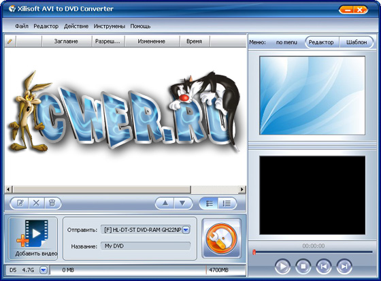Click the 'no menu' text label
The image size is (381, 281).
(286, 42)
